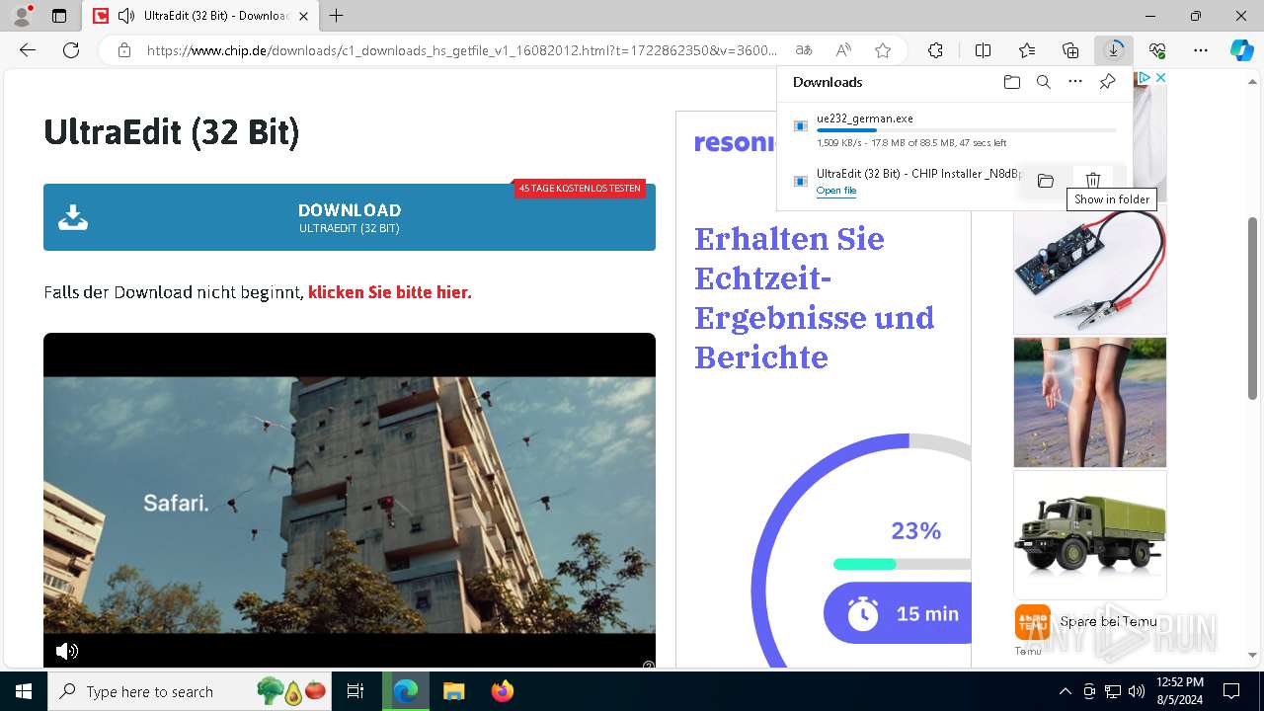This screenshot has width=1264, height=711.
Task: Click the 15 min timer ad button
Action: [898, 613]
